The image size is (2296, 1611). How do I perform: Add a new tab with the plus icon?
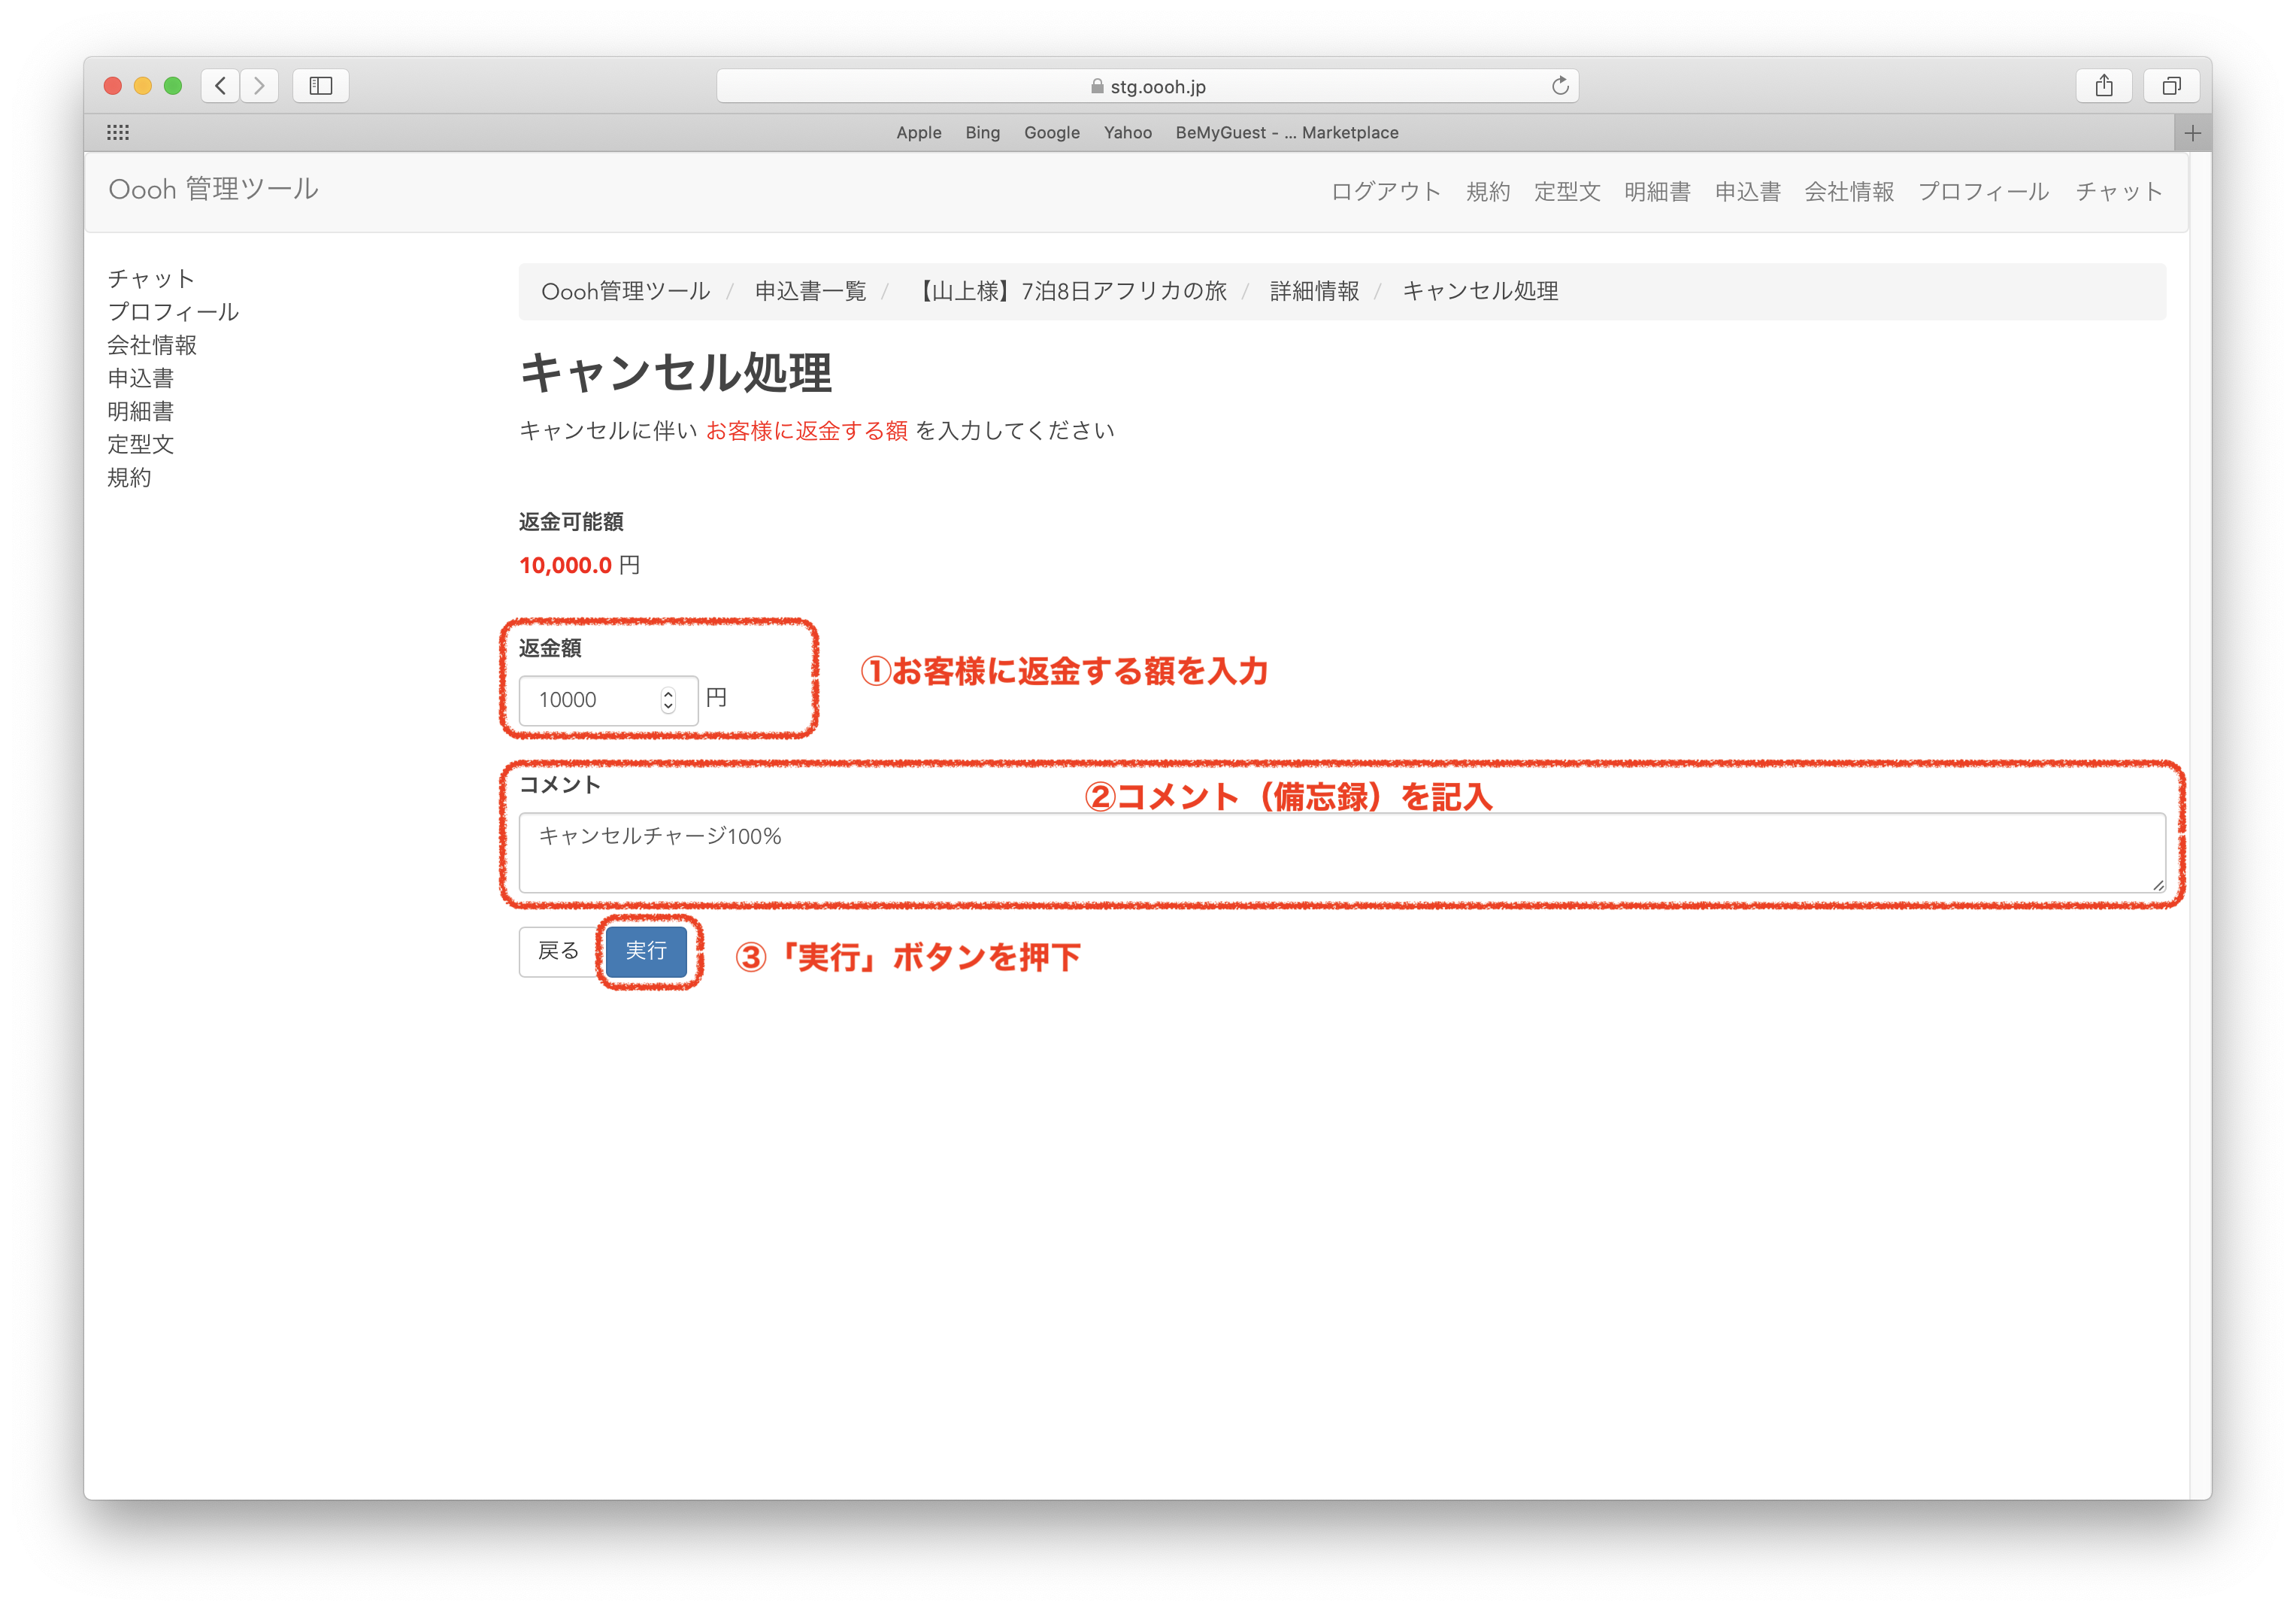(x=2192, y=133)
